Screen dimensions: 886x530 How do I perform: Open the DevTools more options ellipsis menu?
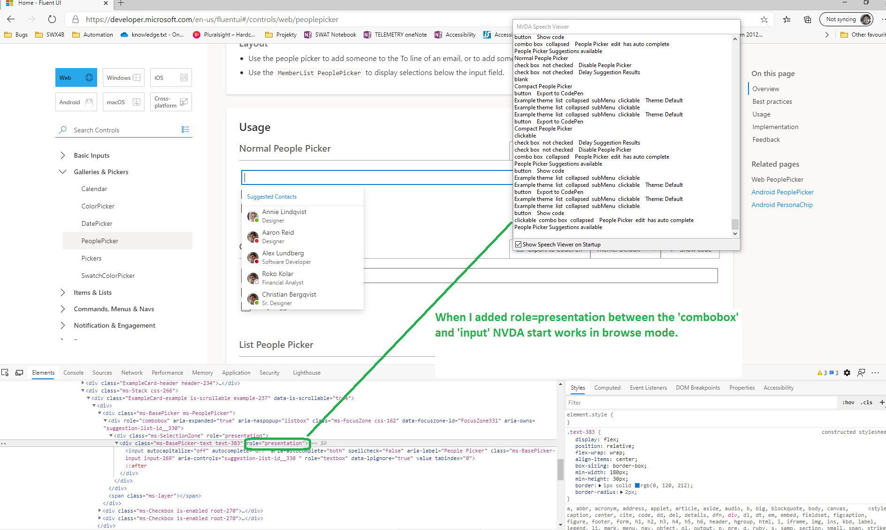(x=875, y=372)
